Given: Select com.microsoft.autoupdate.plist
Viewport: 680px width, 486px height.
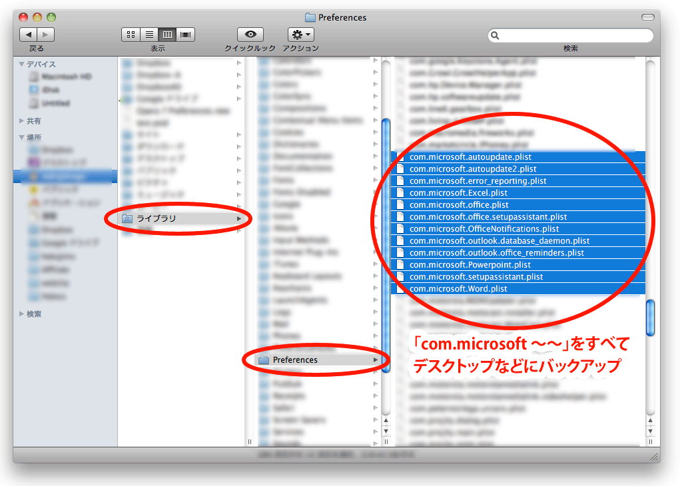Looking at the screenshot, I should [x=518, y=157].
